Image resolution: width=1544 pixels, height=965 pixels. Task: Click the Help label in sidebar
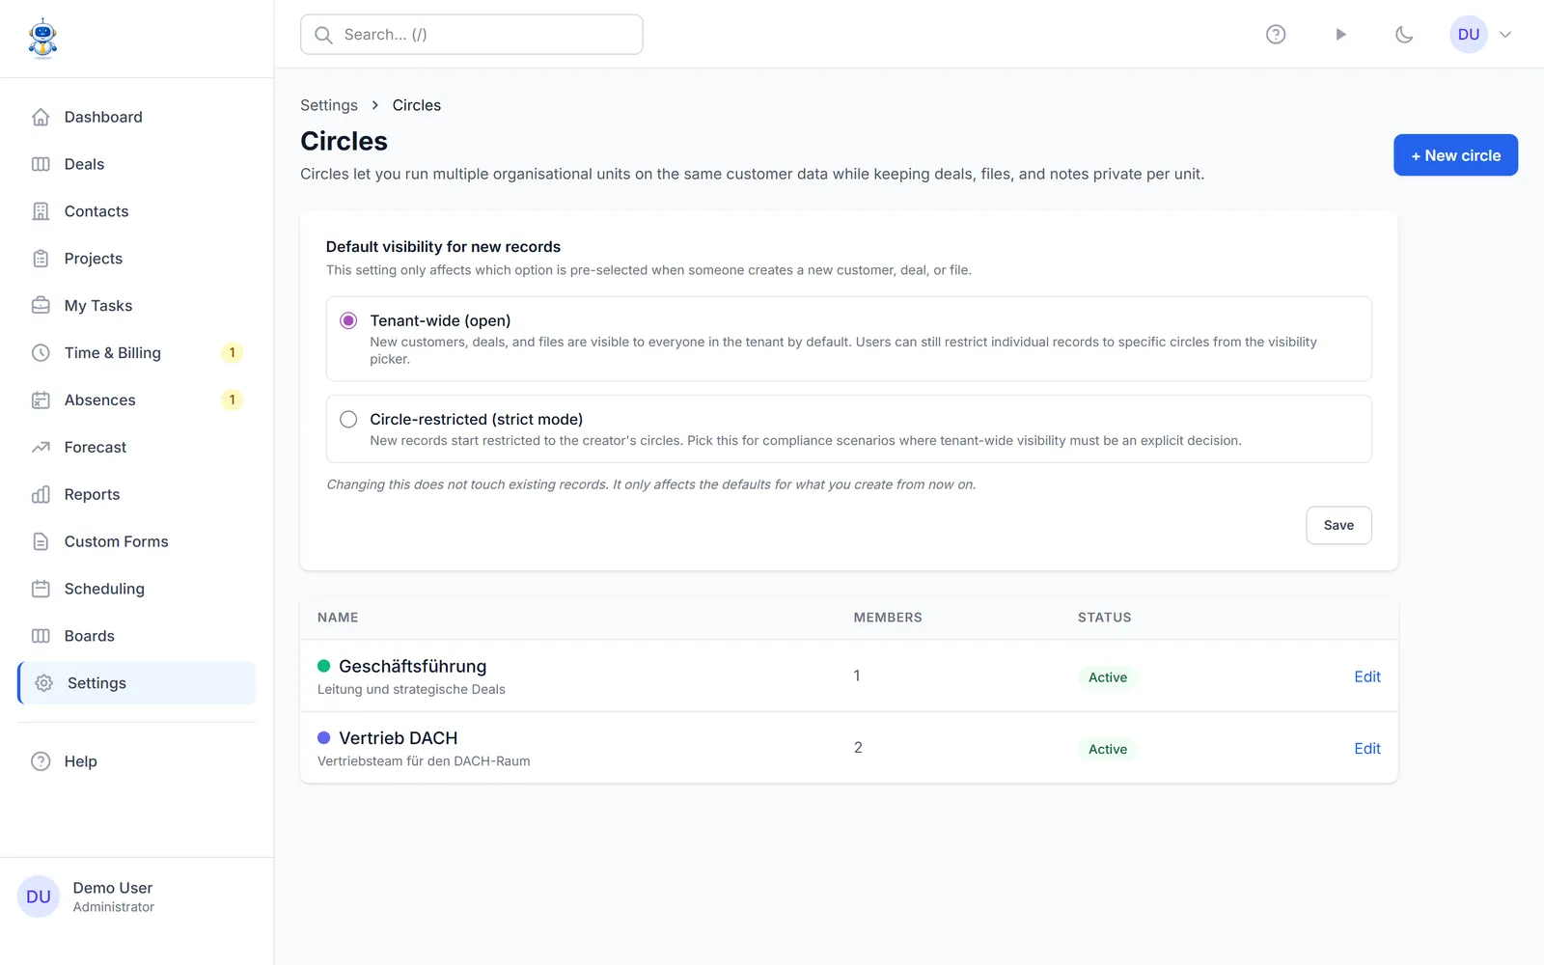tap(81, 761)
